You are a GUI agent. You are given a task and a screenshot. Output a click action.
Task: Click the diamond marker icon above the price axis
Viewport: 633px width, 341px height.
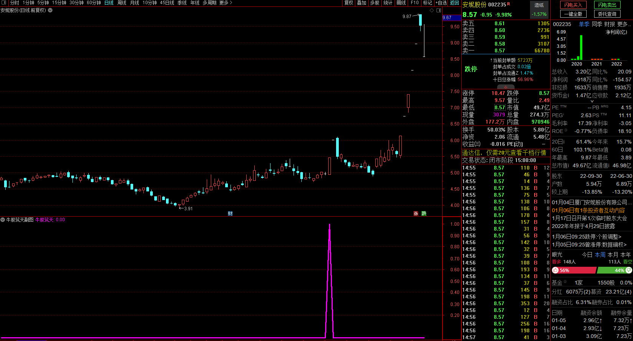pos(432,10)
